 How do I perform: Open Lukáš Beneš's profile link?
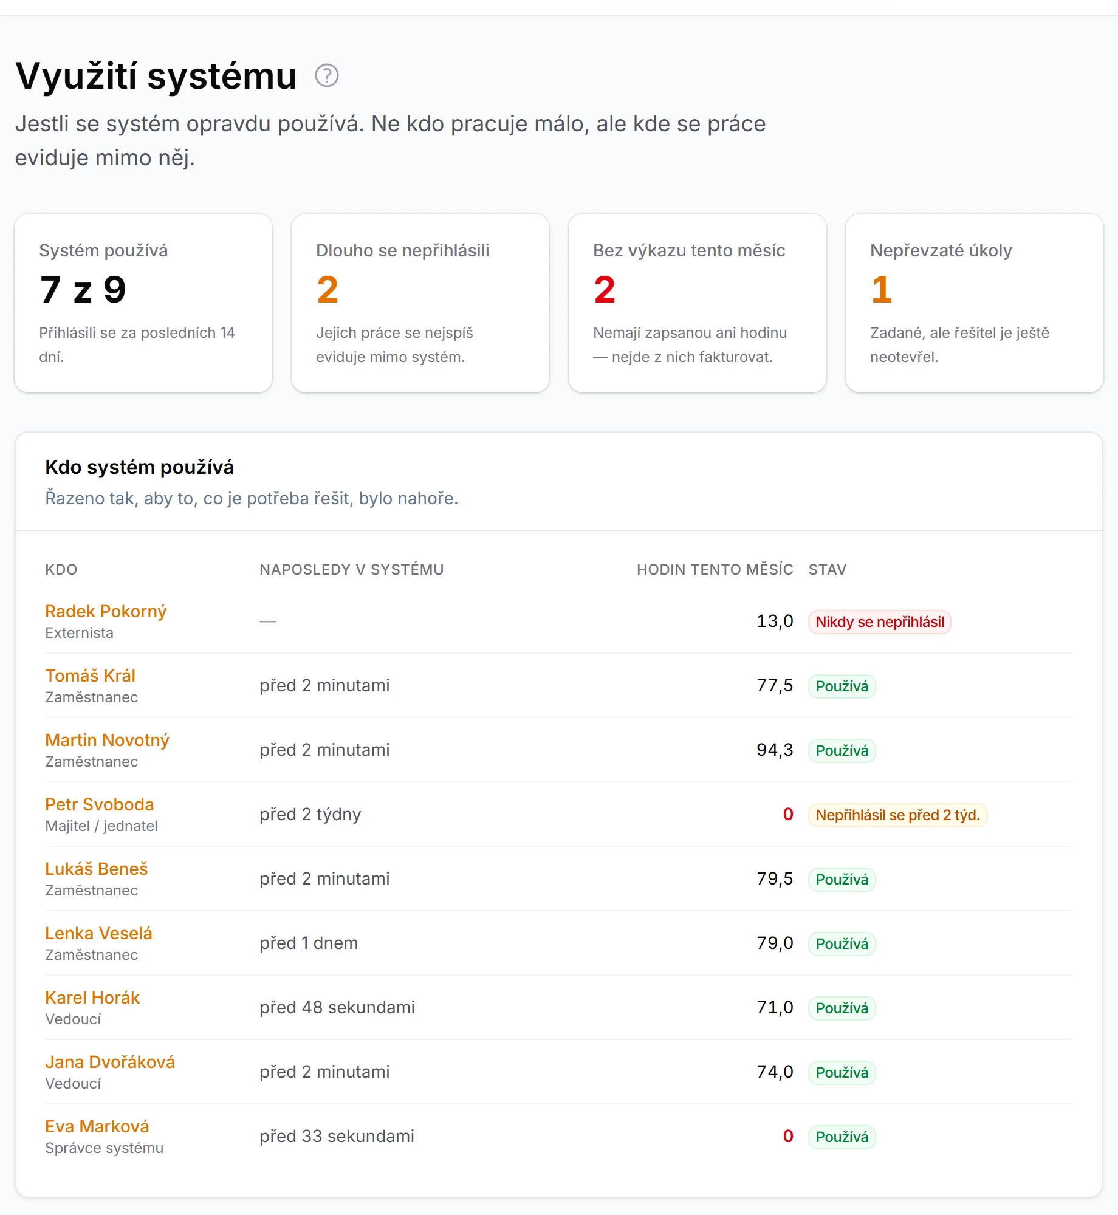[x=97, y=869]
